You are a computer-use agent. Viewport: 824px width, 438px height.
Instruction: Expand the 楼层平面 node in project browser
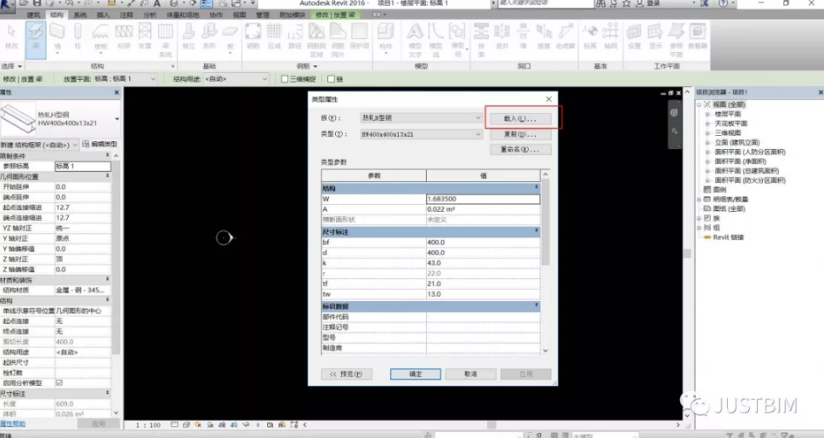708,114
